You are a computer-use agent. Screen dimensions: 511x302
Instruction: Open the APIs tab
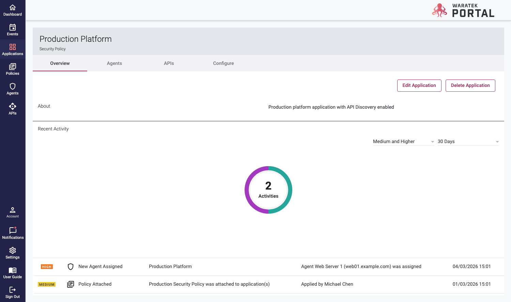pyautogui.click(x=169, y=63)
